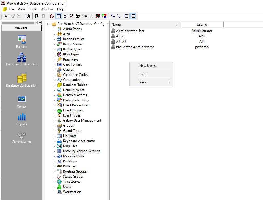This screenshot has height=200, width=263.
Task: Select the Pro-Watch Administrator user row
Action: point(135,47)
